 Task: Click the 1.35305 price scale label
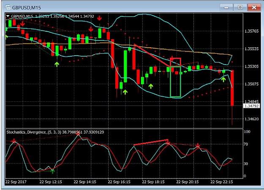click(x=252, y=66)
